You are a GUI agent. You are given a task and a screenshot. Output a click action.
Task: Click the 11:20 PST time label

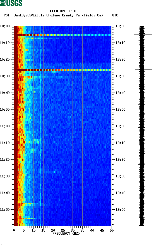click(5, 160)
